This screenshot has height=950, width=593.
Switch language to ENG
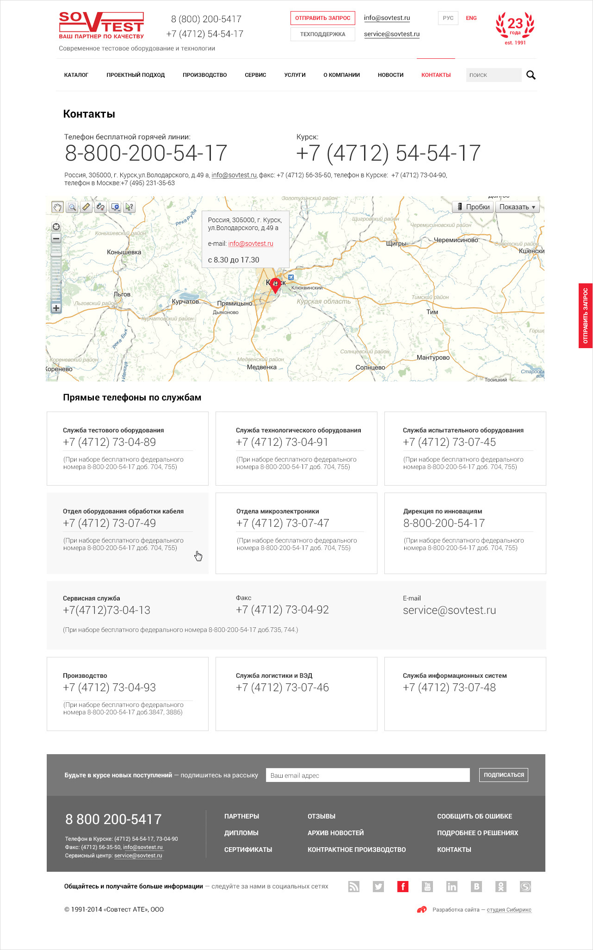471,18
